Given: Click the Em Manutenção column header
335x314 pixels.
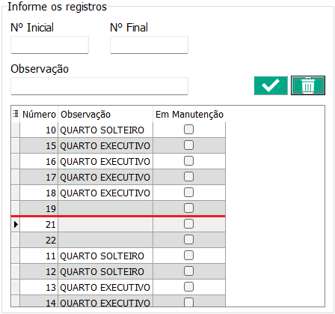Looking at the screenshot, I should [x=189, y=115].
